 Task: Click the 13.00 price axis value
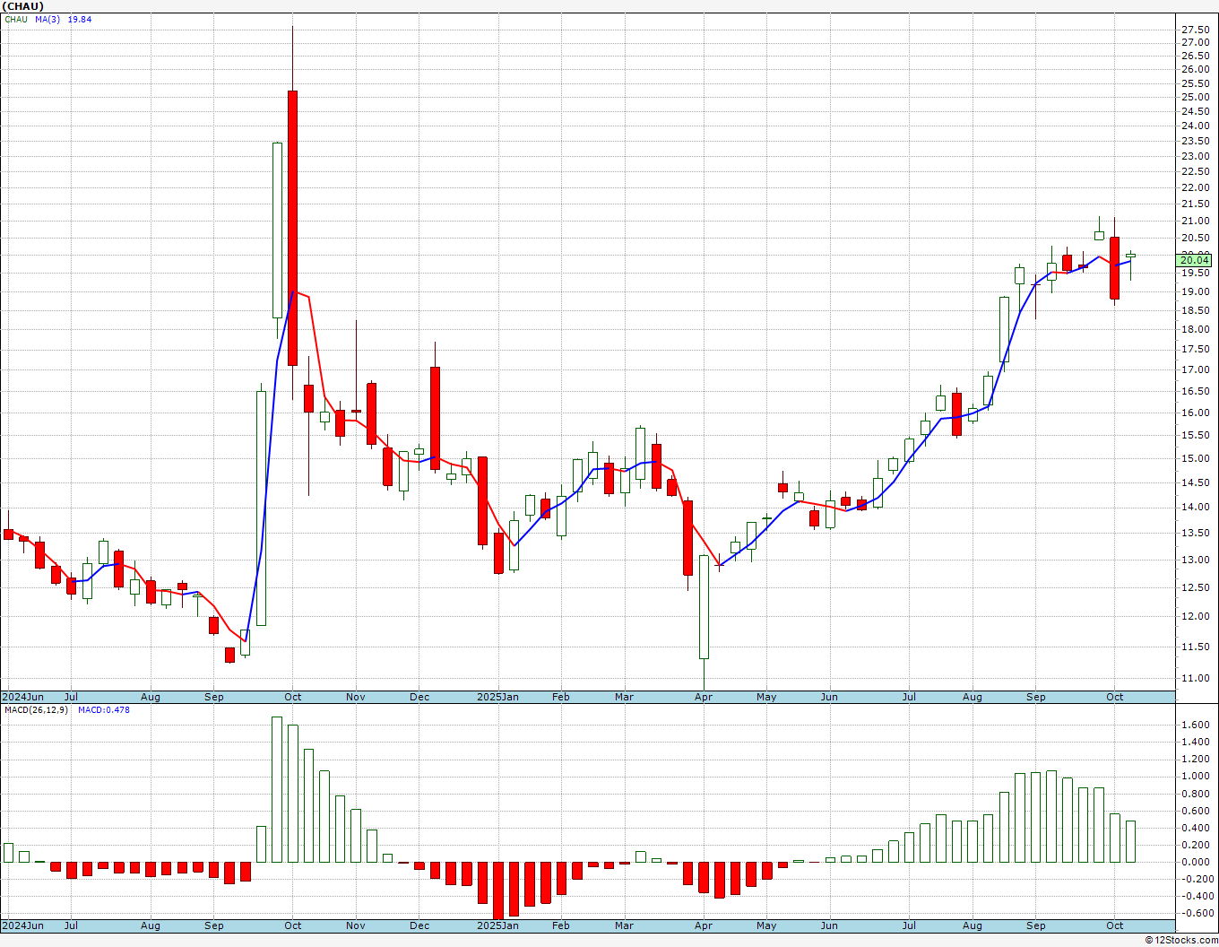pos(1195,560)
